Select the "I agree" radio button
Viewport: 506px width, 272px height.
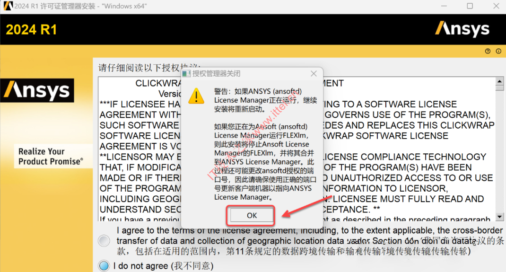coord(104,241)
